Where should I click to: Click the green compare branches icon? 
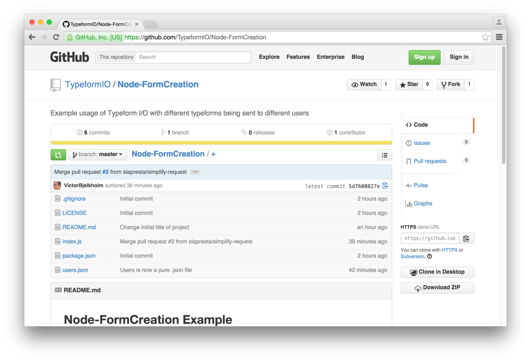[58, 155]
